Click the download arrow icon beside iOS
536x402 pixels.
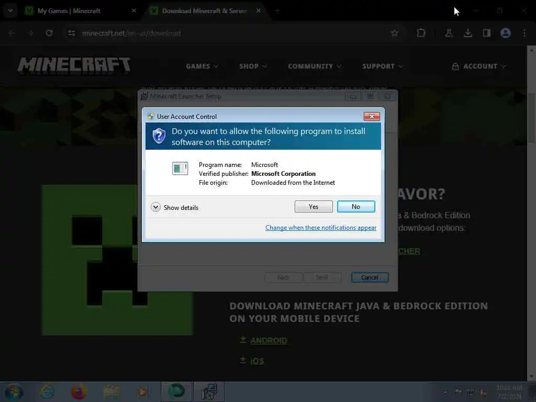[243, 360]
